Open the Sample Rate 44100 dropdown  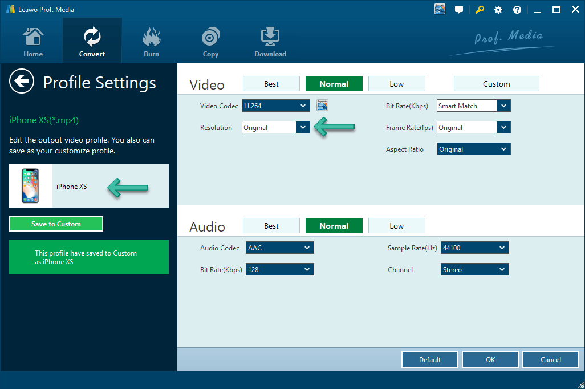[x=475, y=248]
